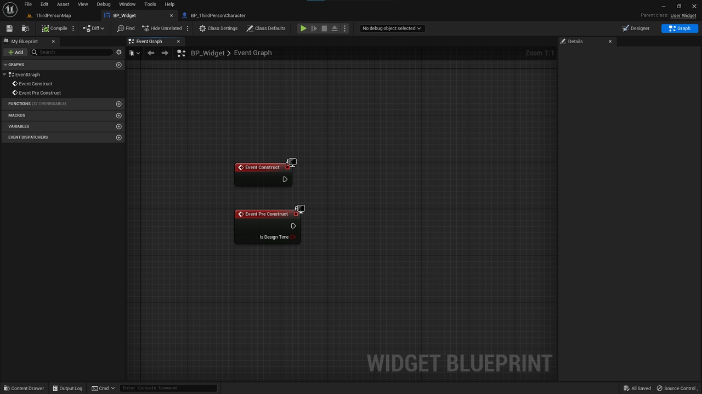Add a new event dispatcher with plus icon
The height and width of the screenshot is (394, 702).
click(x=118, y=137)
